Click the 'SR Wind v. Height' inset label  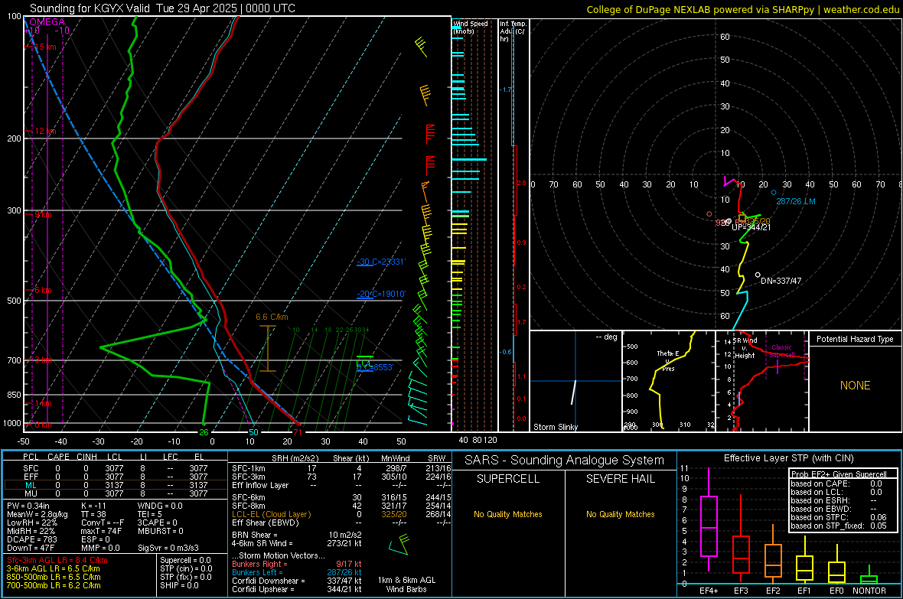pyautogui.click(x=745, y=348)
